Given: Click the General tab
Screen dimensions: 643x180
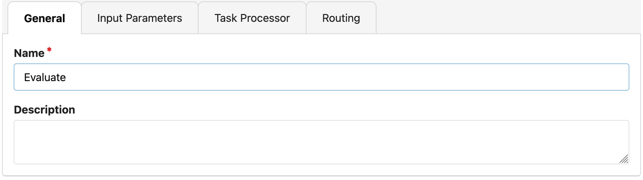Looking at the screenshot, I should click(44, 18).
